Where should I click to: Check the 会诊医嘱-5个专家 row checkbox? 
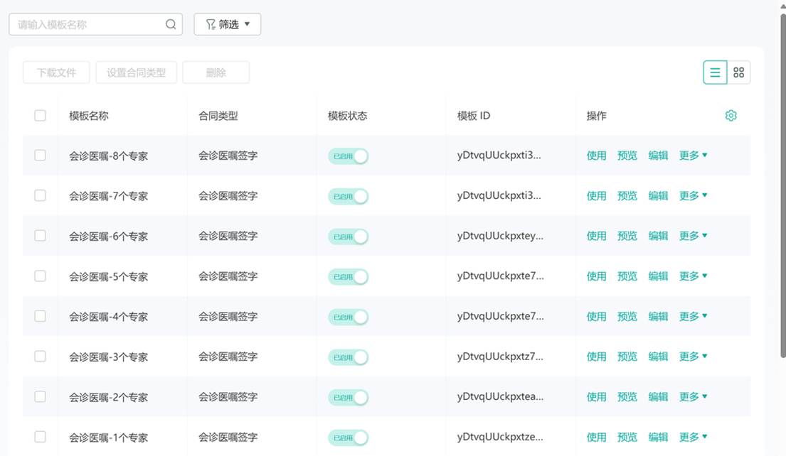pos(41,276)
